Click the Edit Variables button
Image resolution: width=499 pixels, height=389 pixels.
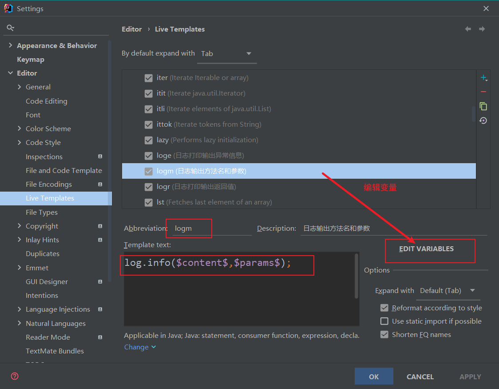(426, 249)
